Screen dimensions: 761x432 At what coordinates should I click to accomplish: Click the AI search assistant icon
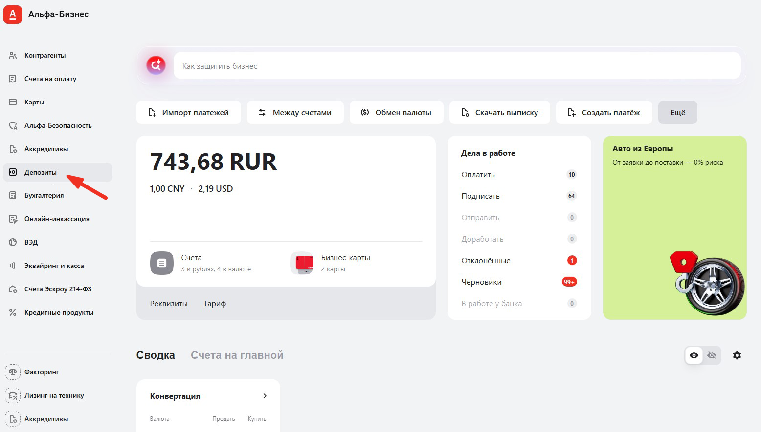tap(156, 65)
